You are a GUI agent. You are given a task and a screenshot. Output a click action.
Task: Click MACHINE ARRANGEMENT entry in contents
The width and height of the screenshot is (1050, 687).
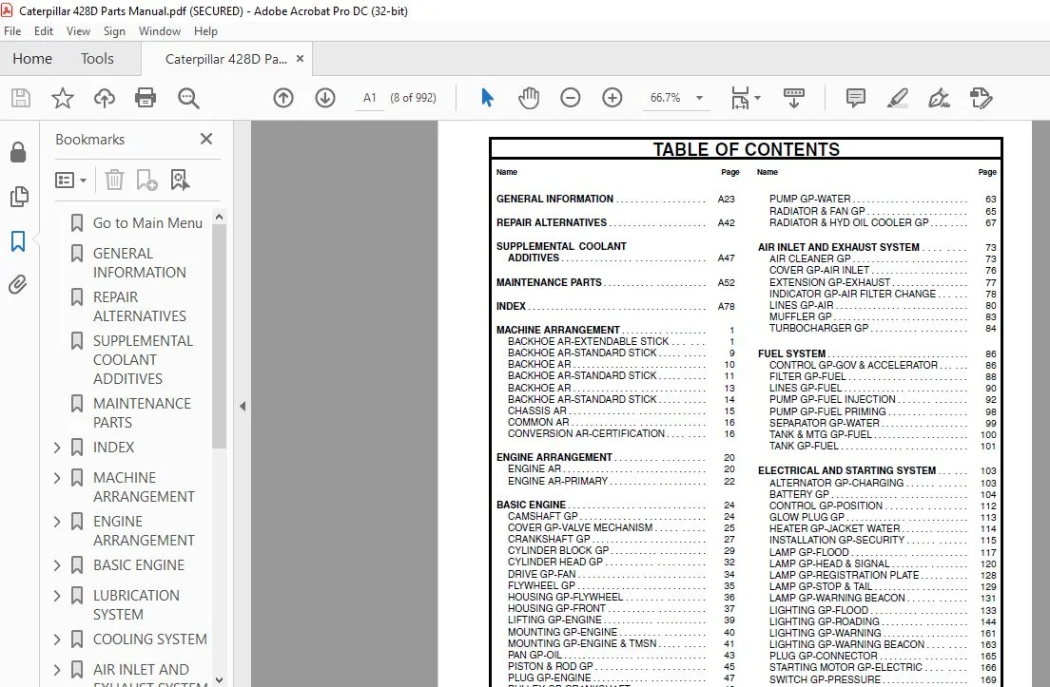point(557,330)
